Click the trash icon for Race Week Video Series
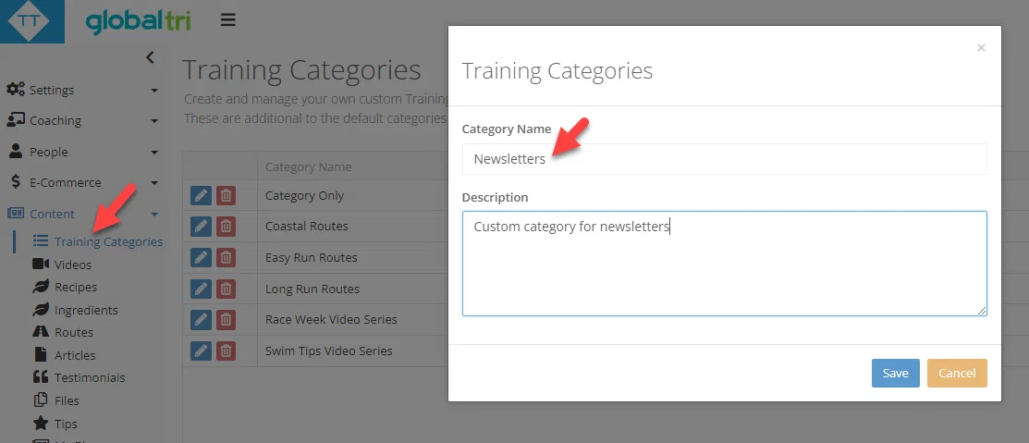Image resolution: width=1029 pixels, height=443 pixels. [226, 320]
